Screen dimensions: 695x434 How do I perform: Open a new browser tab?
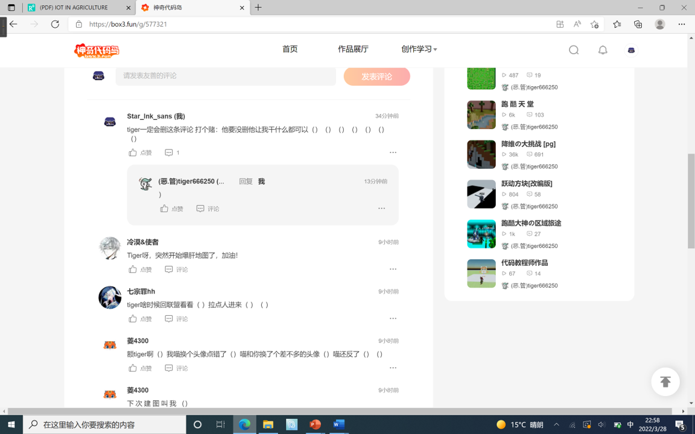[258, 7]
